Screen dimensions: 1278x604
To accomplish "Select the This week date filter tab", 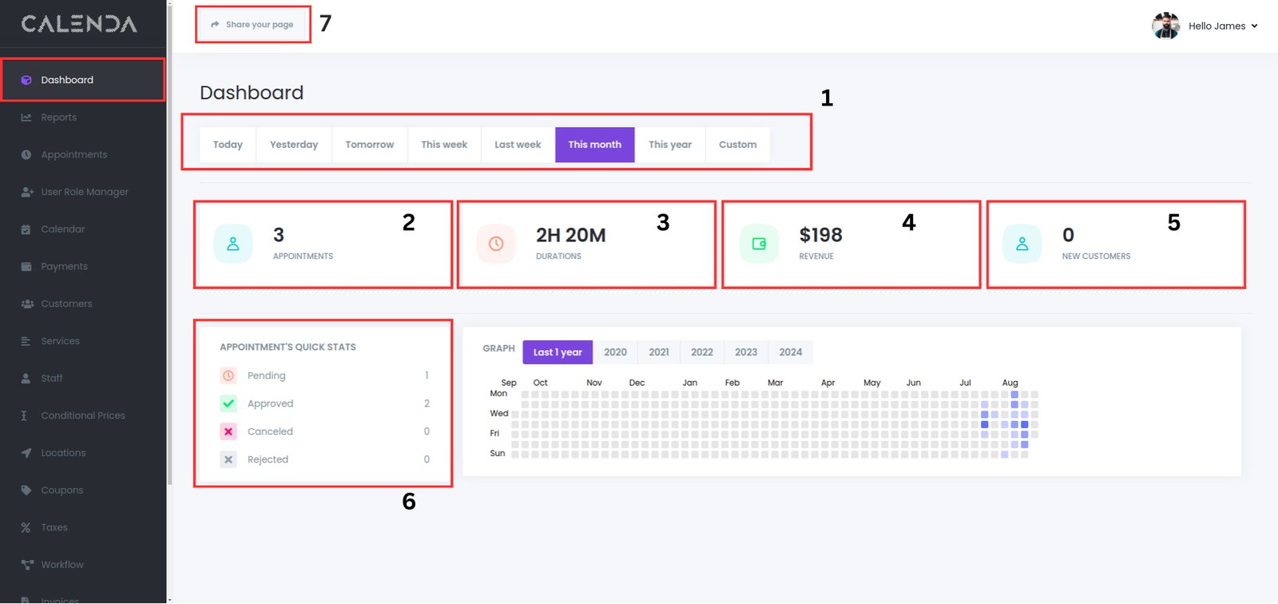I will 444,145.
